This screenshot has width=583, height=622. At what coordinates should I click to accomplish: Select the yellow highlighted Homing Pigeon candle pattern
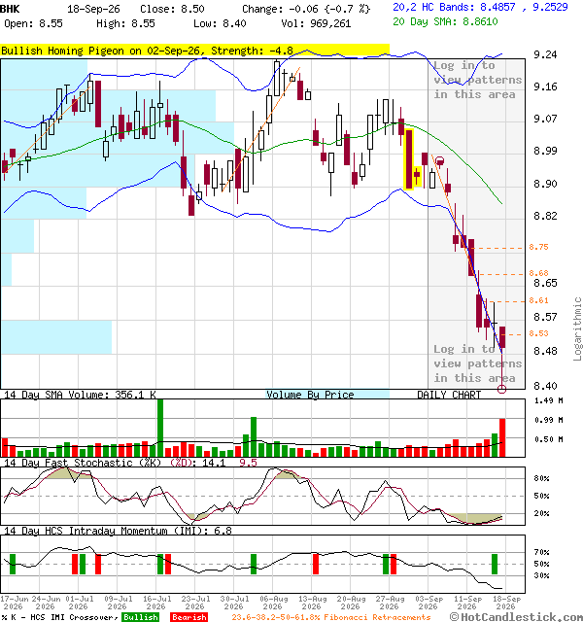pos(412,159)
